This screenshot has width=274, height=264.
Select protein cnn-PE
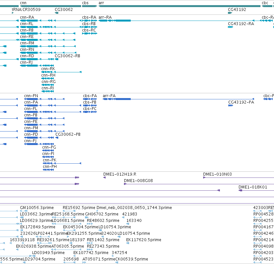point(31,122)
